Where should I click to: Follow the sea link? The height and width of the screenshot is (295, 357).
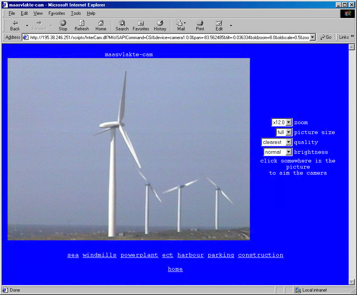click(x=73, y=255)
